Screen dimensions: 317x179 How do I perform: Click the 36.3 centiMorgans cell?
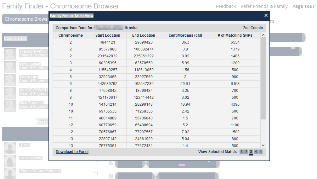point(185,42)
